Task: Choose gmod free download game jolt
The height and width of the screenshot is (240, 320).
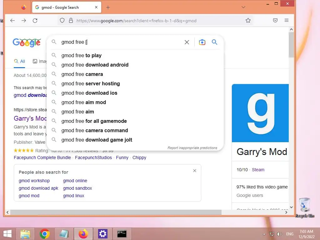Action: pyautogui.click(x=135, y=140)
